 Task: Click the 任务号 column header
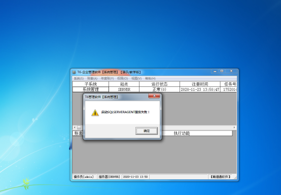pyautogui.click(x=228, y=84)
